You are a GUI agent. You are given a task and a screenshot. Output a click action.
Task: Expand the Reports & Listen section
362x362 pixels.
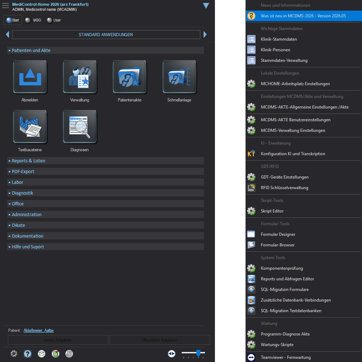tap(28, 161)
